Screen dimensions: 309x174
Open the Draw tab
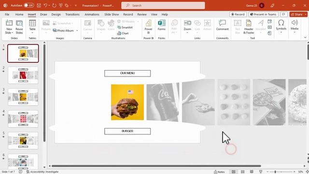coord(43,14)
